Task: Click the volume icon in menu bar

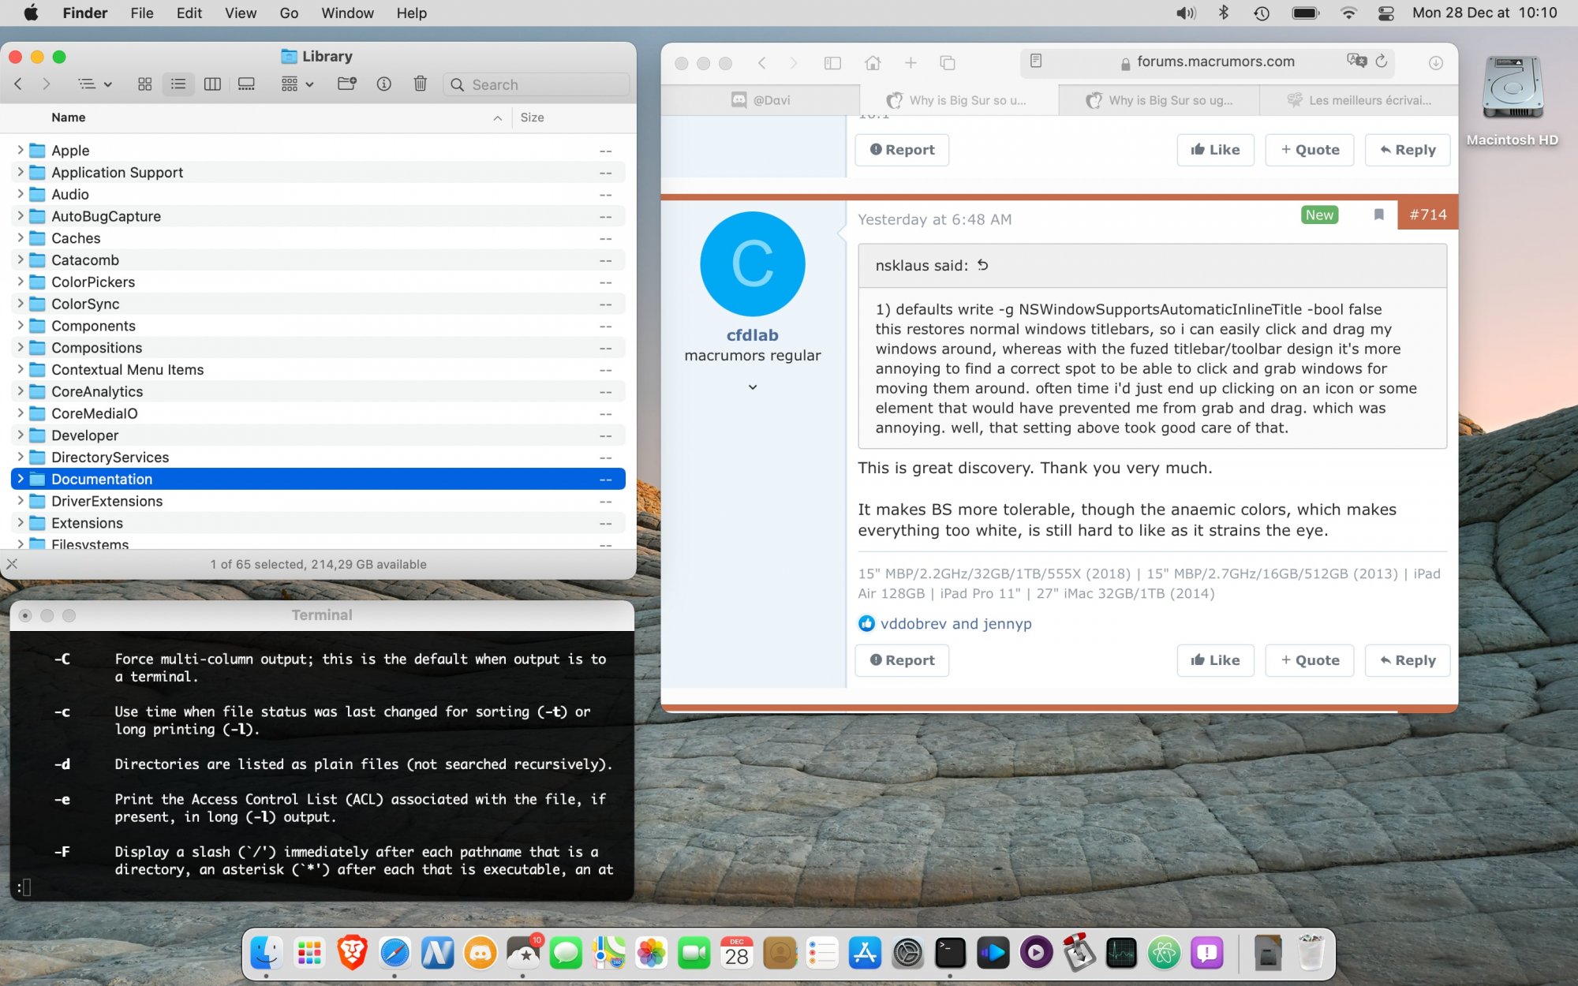Action: tap(1185, 13)
